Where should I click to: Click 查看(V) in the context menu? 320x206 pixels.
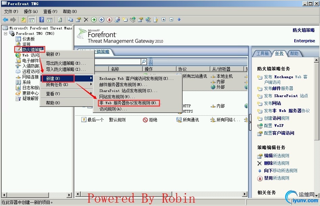(67, 94)
